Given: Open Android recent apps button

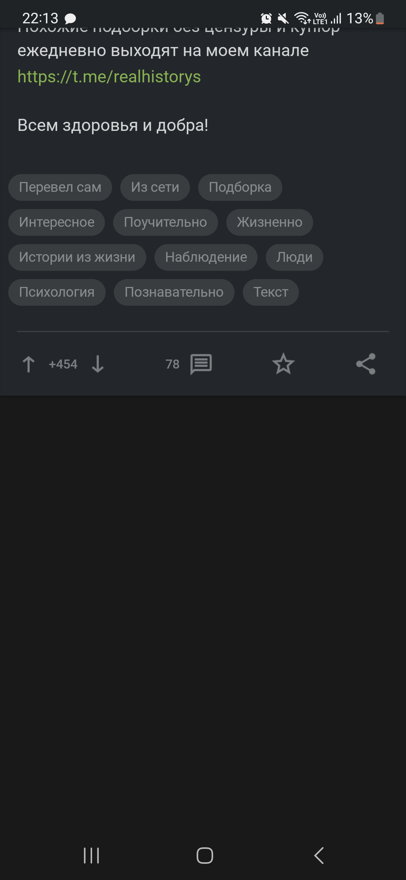Looking at the screenshot, I should 91,856.
